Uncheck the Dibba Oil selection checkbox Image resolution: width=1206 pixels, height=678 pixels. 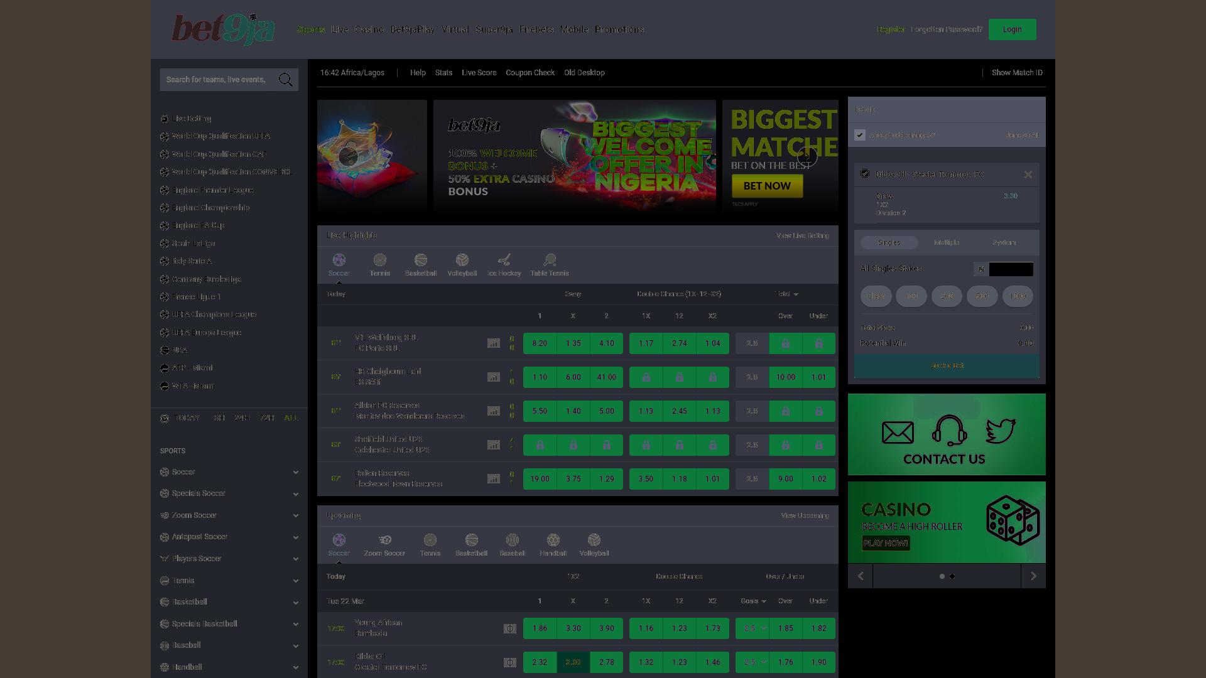[x=865, y=173]
